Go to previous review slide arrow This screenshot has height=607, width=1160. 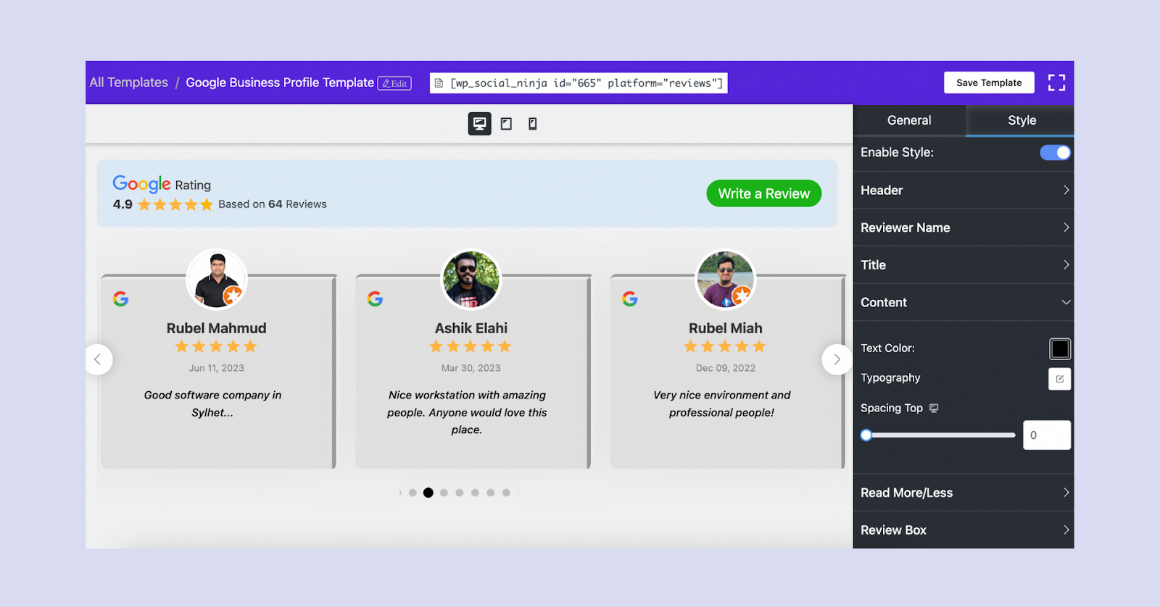click(98, 359)
